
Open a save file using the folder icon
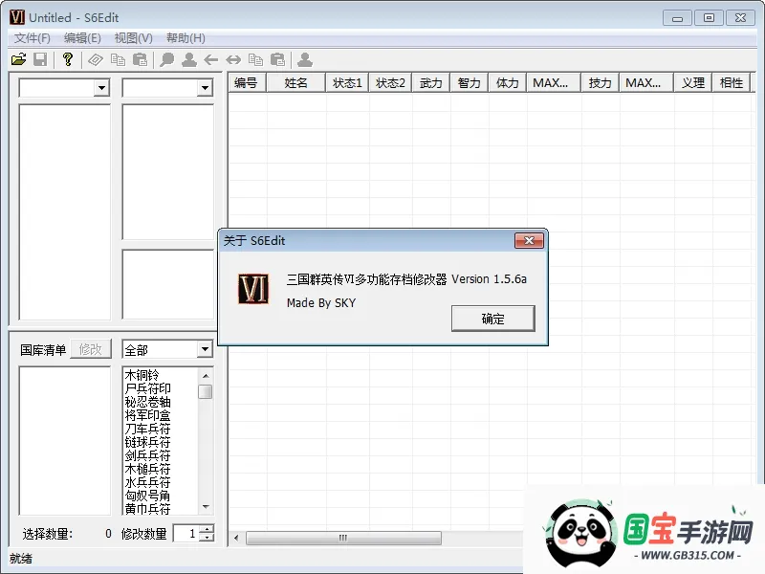pos(18,59)
